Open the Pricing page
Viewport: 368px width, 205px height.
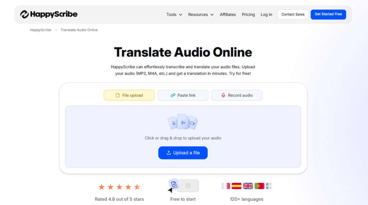[248, 15]
